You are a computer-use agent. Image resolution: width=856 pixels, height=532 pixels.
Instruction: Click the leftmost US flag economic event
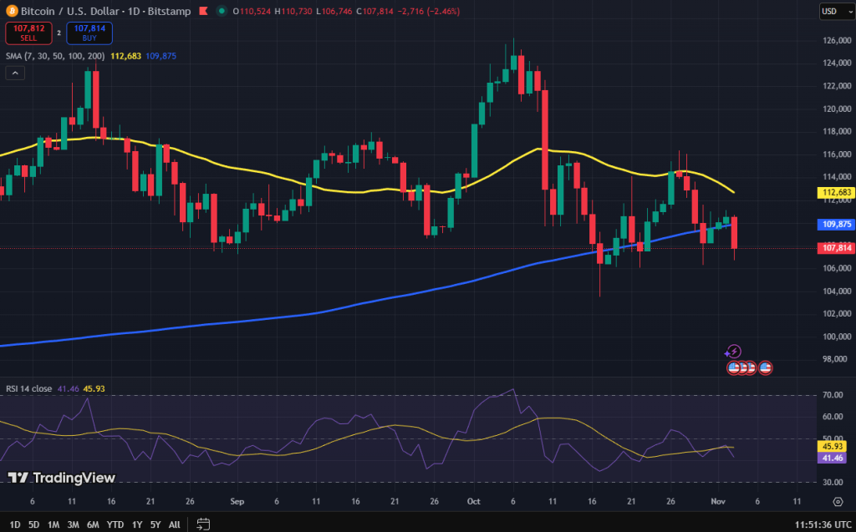pos(734,367)
